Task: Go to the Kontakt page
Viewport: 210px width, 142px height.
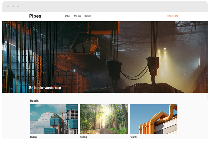Action: [88, 16]
